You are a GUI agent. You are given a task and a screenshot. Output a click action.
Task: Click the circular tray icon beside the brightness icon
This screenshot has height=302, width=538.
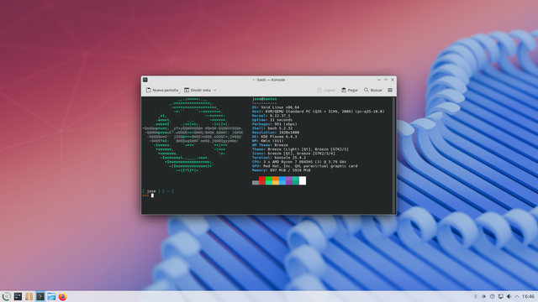click(x=493, y=296)
